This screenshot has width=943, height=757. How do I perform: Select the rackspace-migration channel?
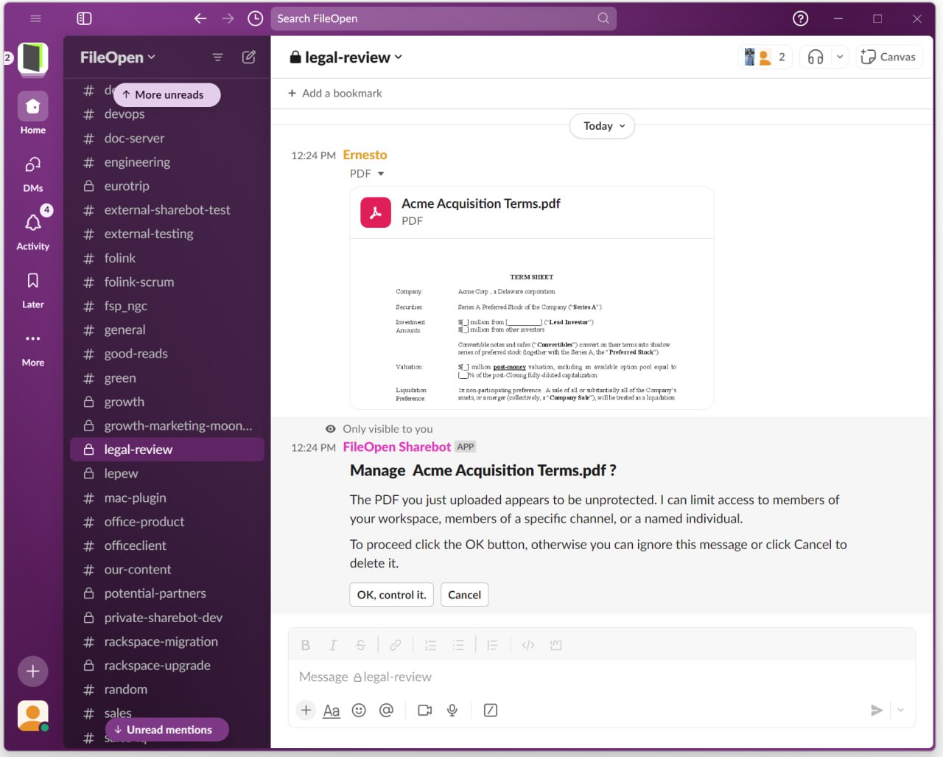(x=166, y=641)
